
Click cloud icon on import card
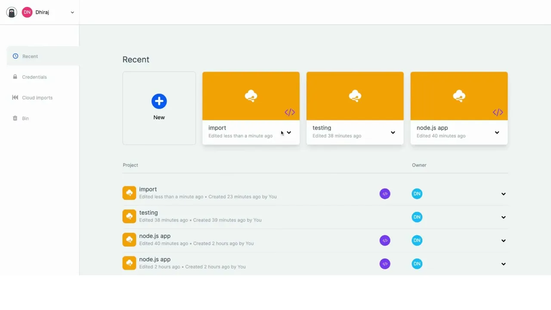click(x=251, y=96)
